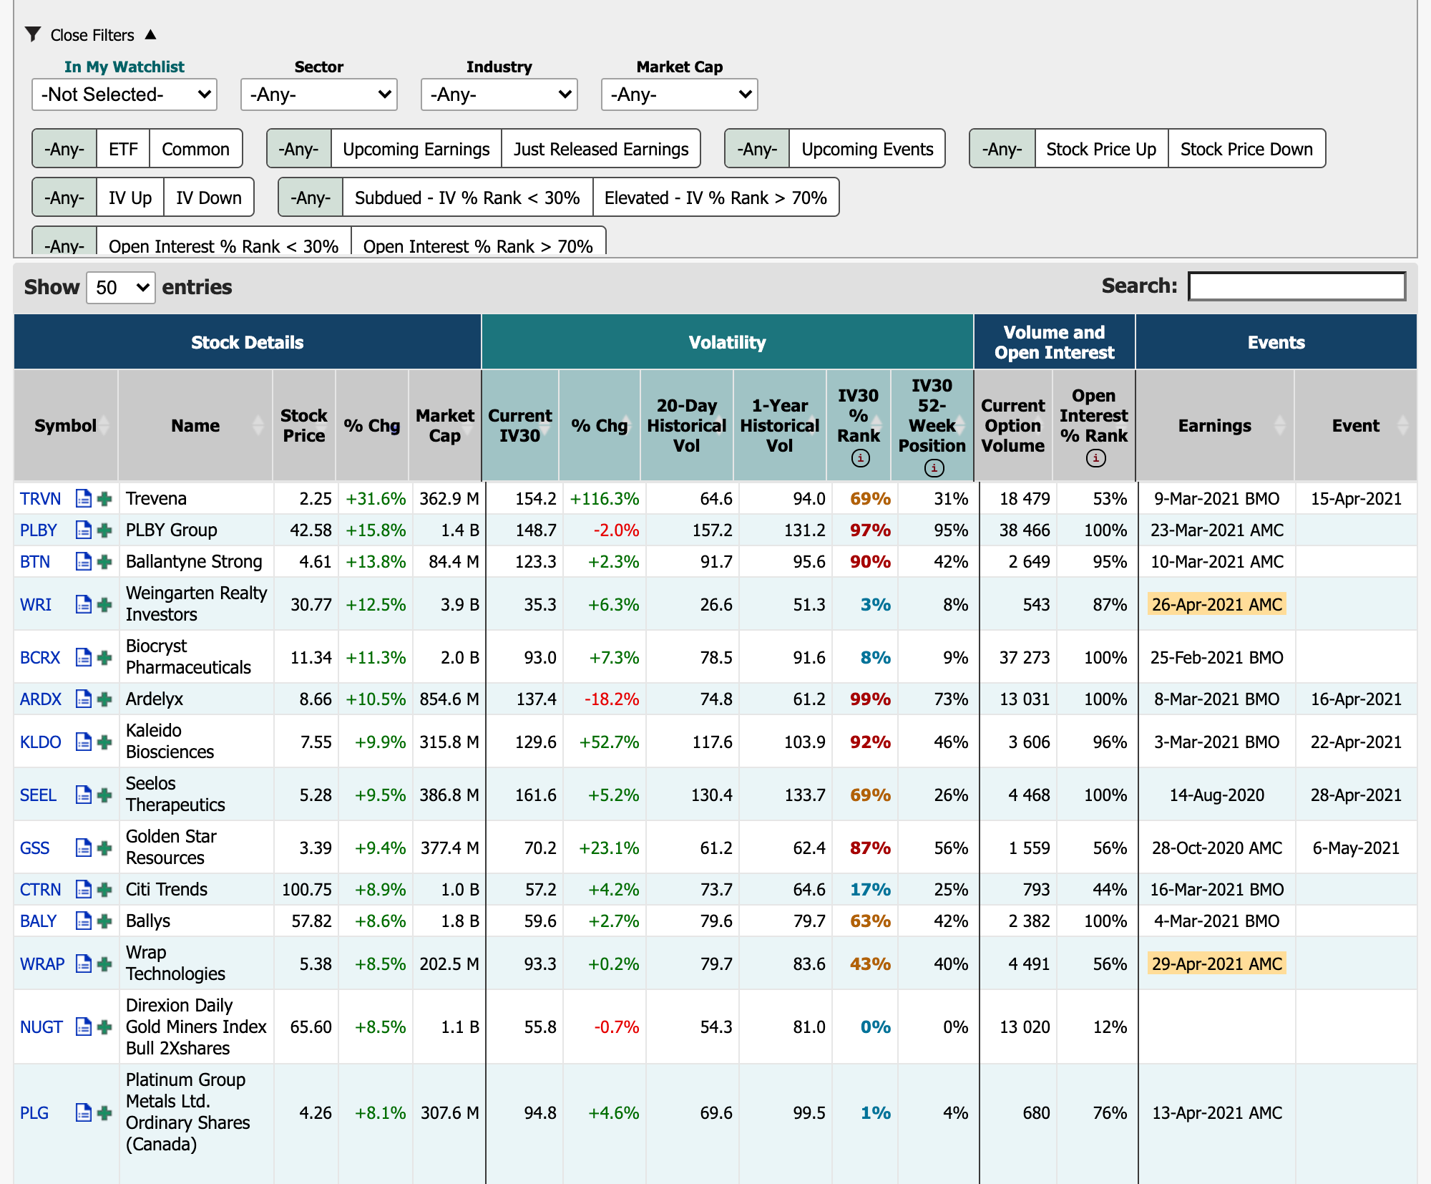Open the TRVN symbol link
Image resolution: width=1431 pixels, height=1184 pixels.
41,499
